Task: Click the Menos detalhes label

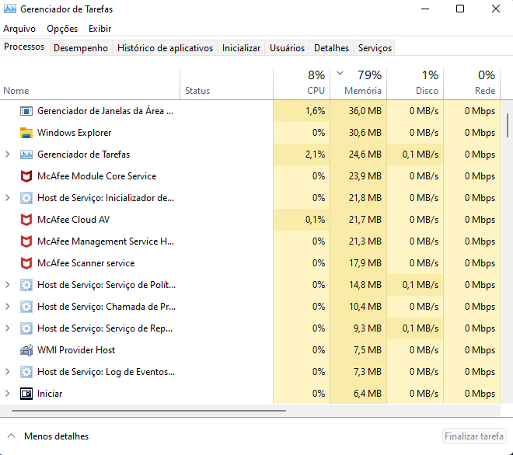Action: 56,436
